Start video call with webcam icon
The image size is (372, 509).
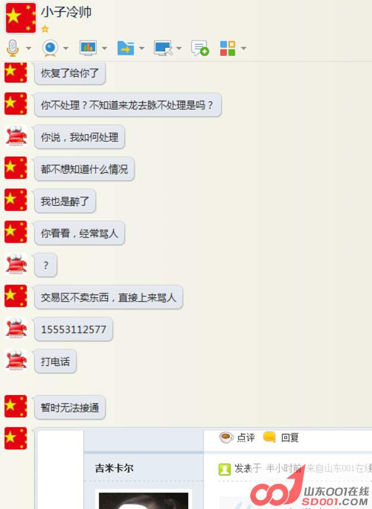point(50,48)
